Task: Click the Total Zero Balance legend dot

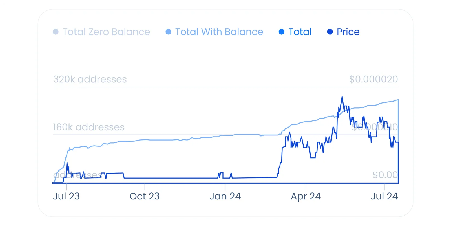Action: [x=56, y=32]
